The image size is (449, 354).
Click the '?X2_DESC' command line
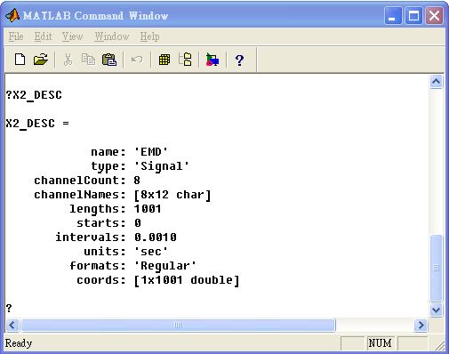34,95
